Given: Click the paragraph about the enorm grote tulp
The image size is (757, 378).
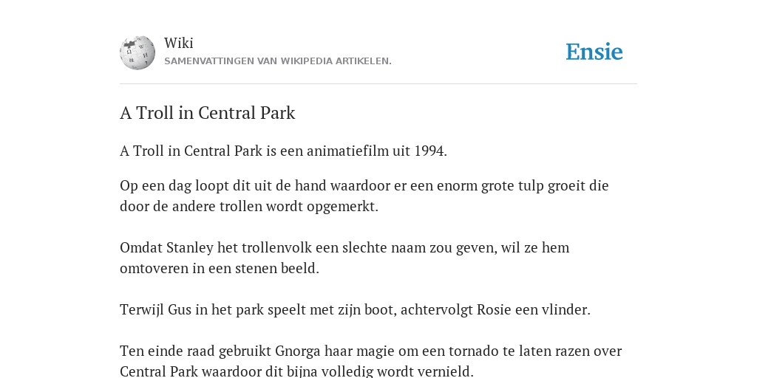Looking at the screenshot, I should 364,196.
